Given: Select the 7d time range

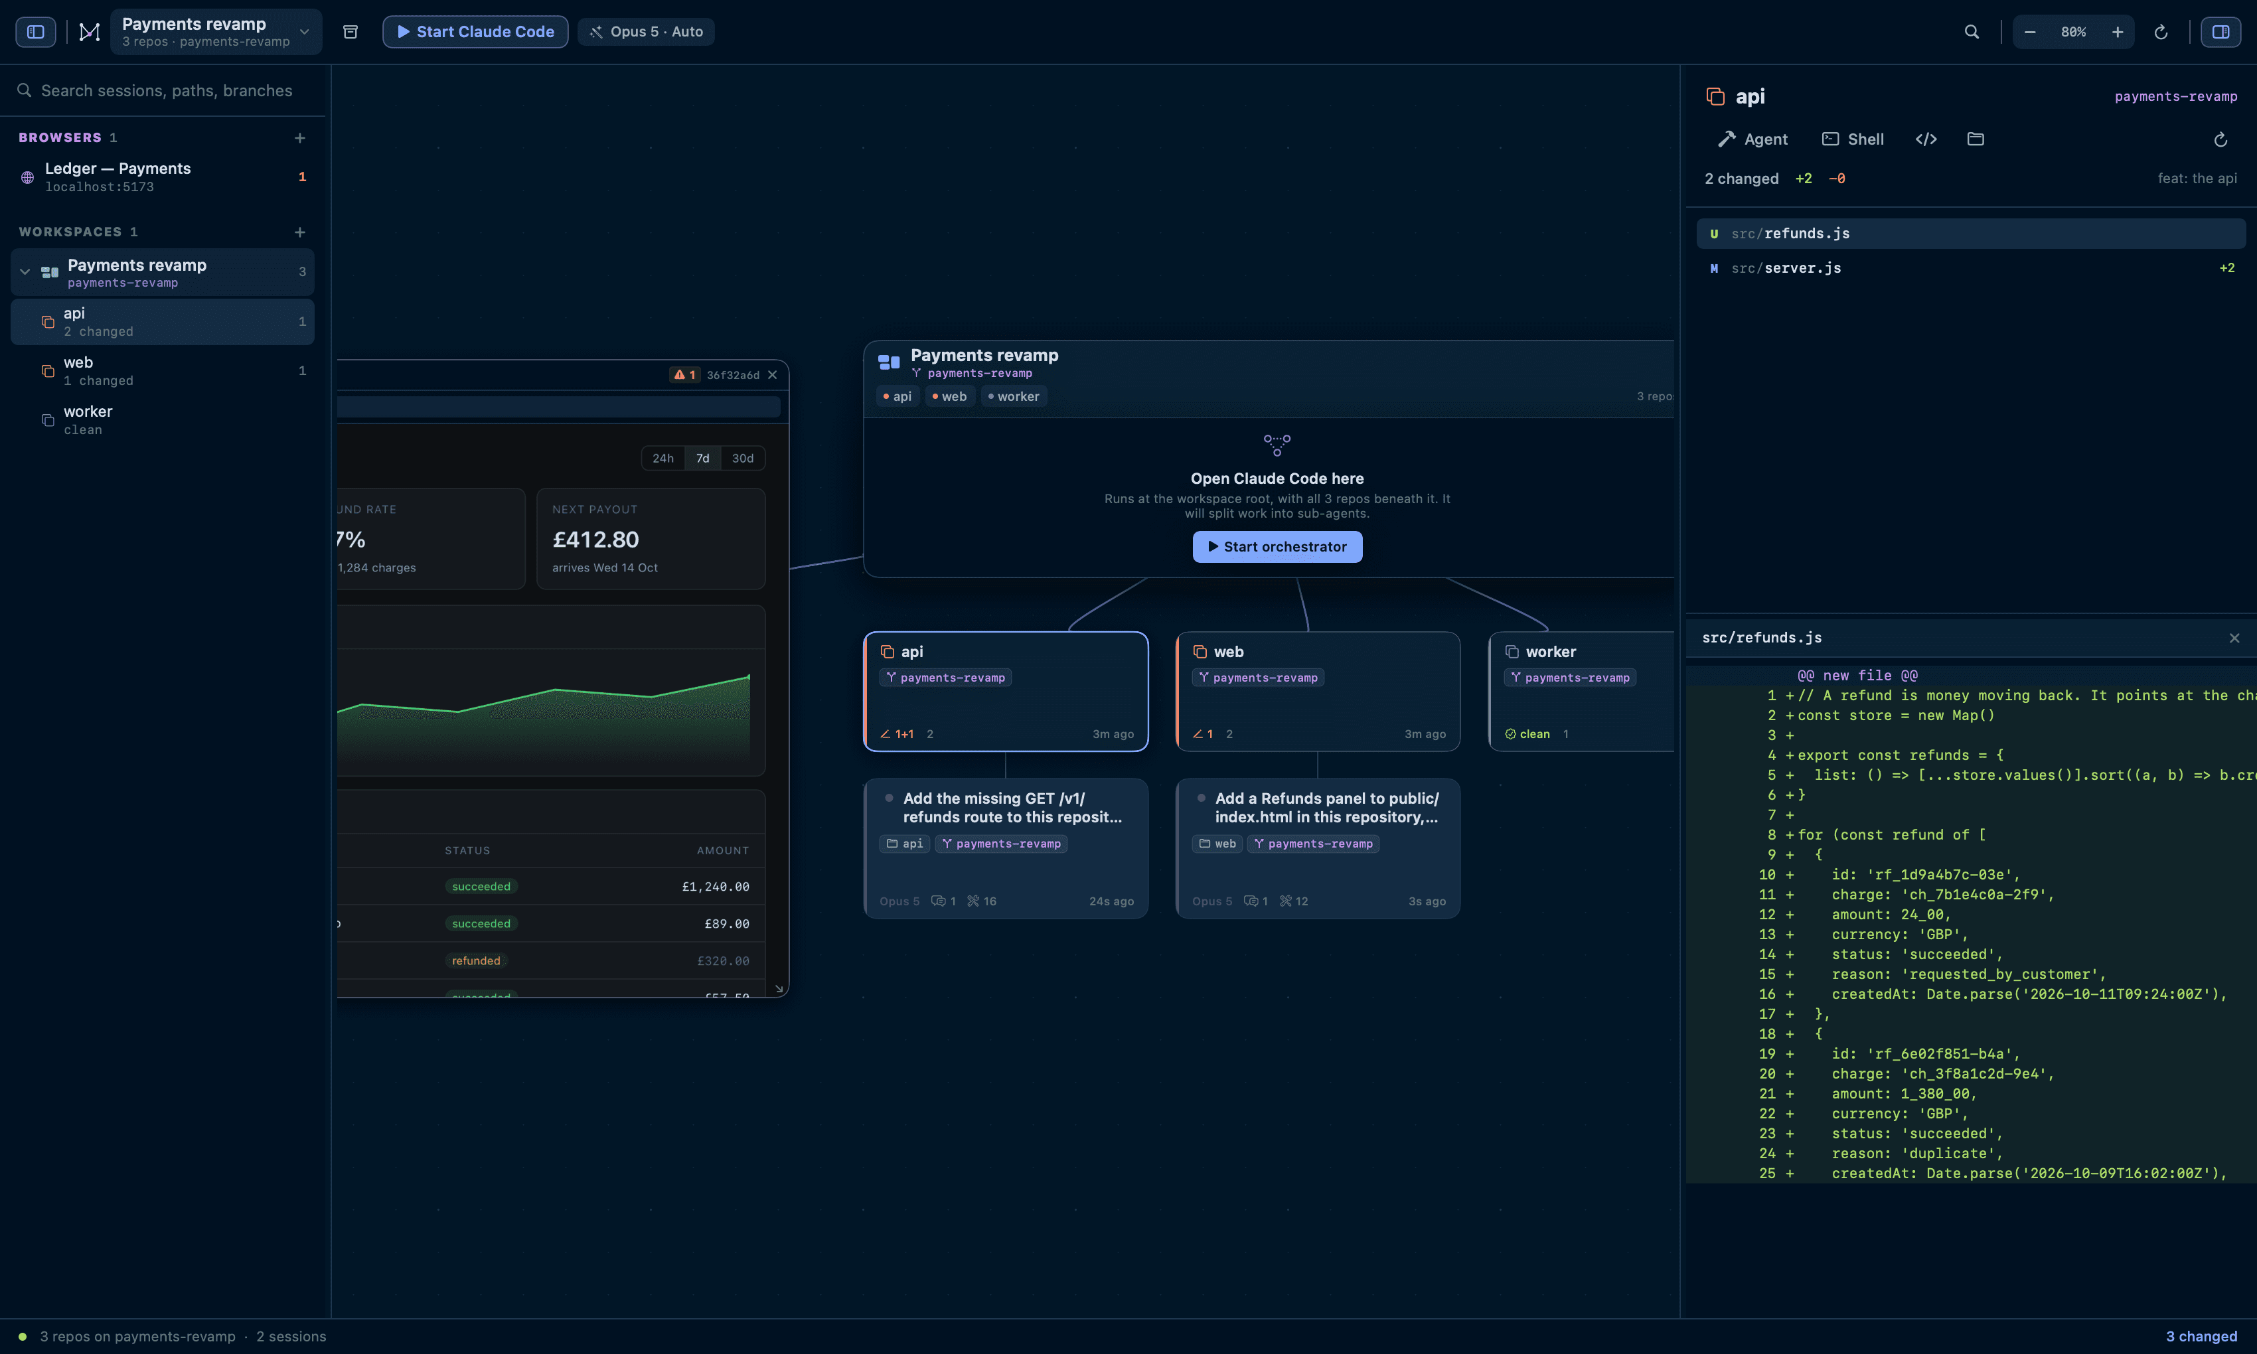Looking at the screenshot, I should point(702,458).
